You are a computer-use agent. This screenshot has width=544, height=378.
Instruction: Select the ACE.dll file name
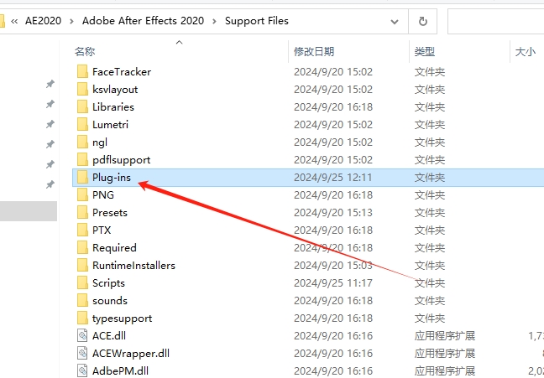click(x=109, y=336)
